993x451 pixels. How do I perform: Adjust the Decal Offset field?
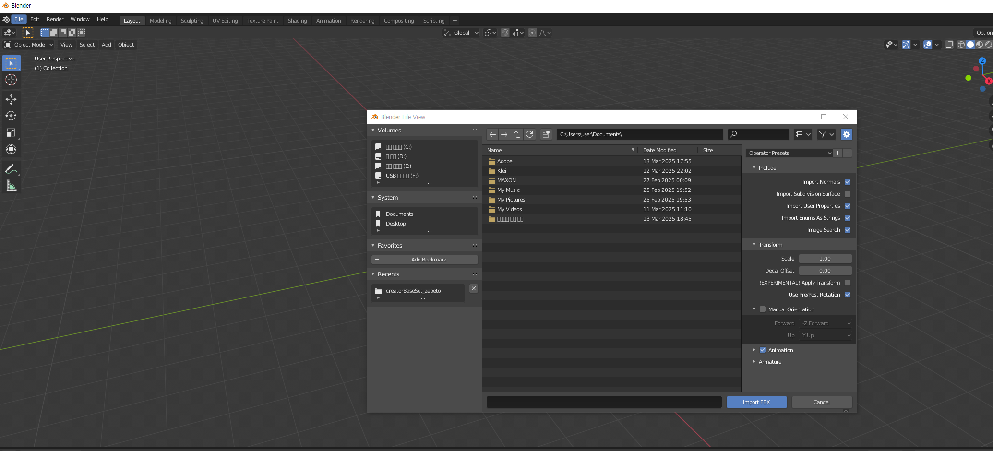tap(826, 271)
